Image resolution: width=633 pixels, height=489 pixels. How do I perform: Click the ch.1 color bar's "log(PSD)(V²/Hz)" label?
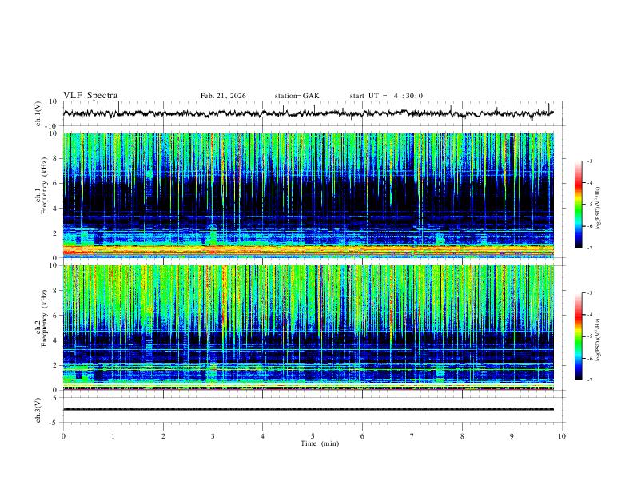[x=599, y=209]
